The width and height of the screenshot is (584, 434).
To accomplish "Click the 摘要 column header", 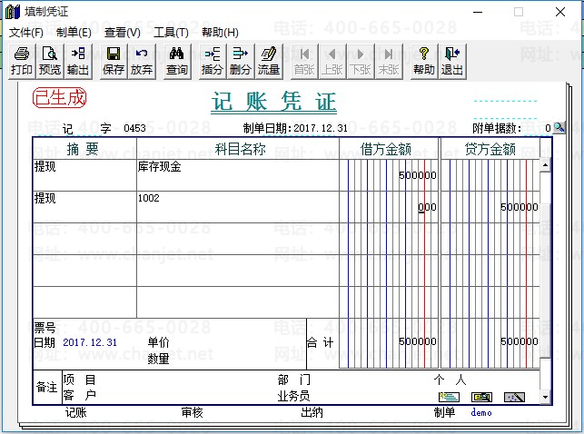I will (x=83, y=149).
